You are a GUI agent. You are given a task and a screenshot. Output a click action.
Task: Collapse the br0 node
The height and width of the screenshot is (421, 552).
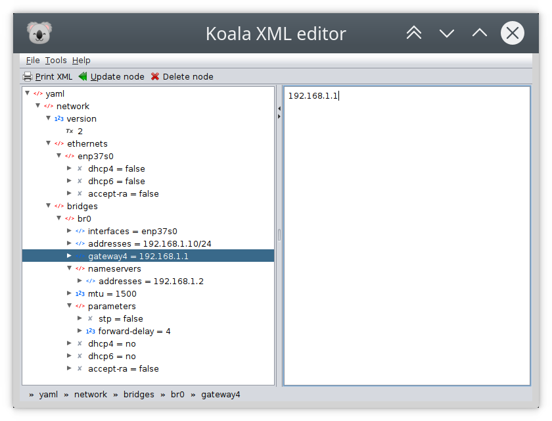(59, 218)
